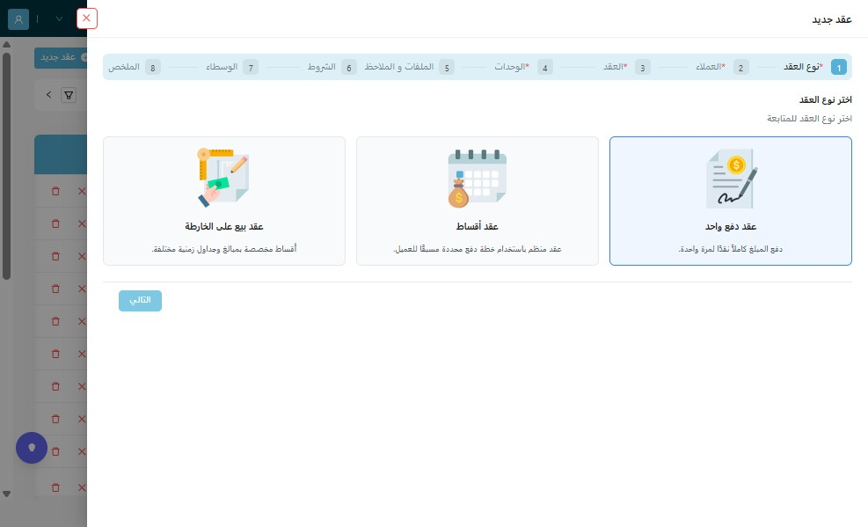Click the dialog title عقد جديد
This screenshot has width=868, height=527.
point(832,20)
